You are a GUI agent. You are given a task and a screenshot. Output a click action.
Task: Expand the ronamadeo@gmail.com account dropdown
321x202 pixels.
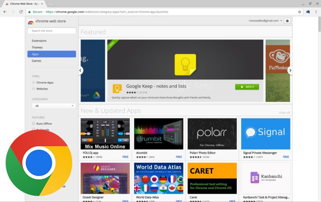[265, 21]
